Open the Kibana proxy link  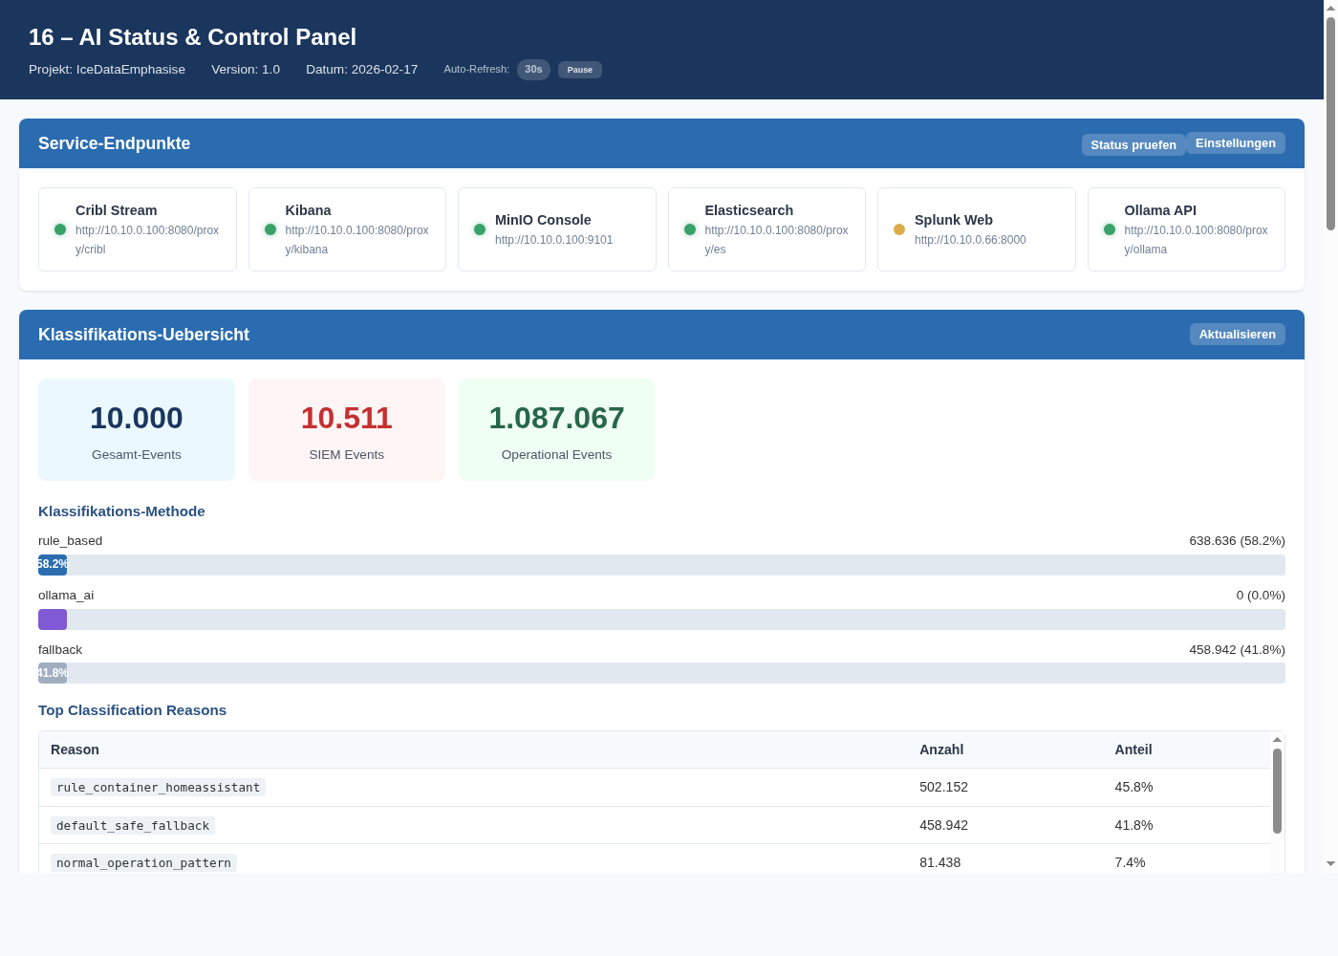point(356,239)
